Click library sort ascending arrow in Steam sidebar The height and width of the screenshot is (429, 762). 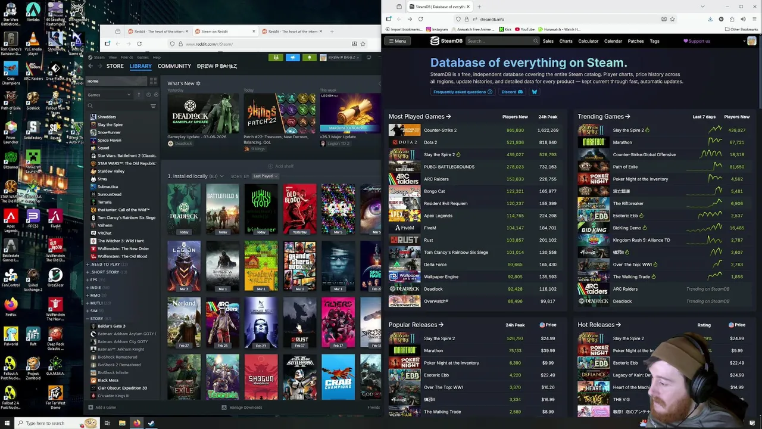pos(139,95)
